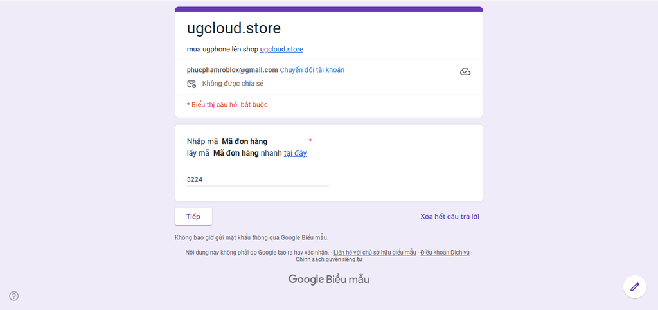Click 'Nhập mã Mã đơn hàng' question label
Screen dimensions: 658x310
coord(227,141)
